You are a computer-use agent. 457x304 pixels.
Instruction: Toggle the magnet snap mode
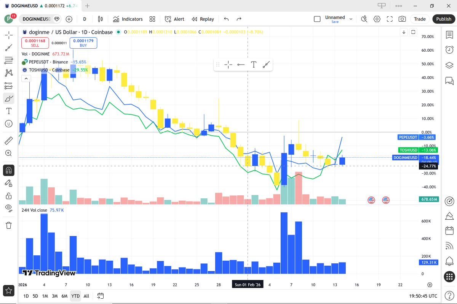coord(8,170)
